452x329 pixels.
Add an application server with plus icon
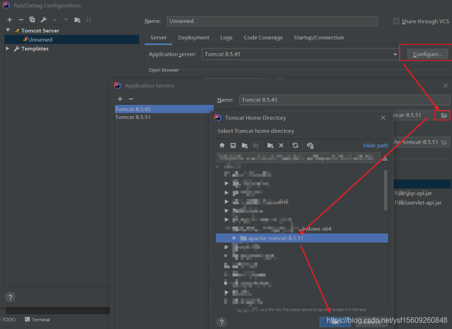[120, 99]
